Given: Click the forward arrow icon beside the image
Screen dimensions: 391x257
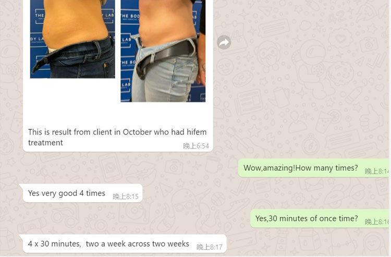Looking at the screenshot, I should 224,42.
